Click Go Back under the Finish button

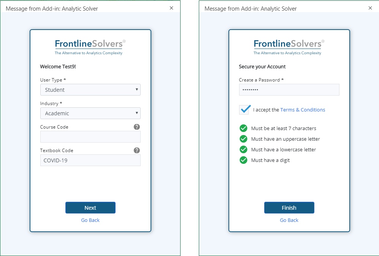[289, 220]
